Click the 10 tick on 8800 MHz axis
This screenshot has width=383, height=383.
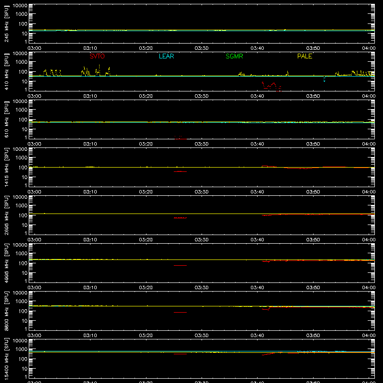pyautogui.click(x=24, y=321)
